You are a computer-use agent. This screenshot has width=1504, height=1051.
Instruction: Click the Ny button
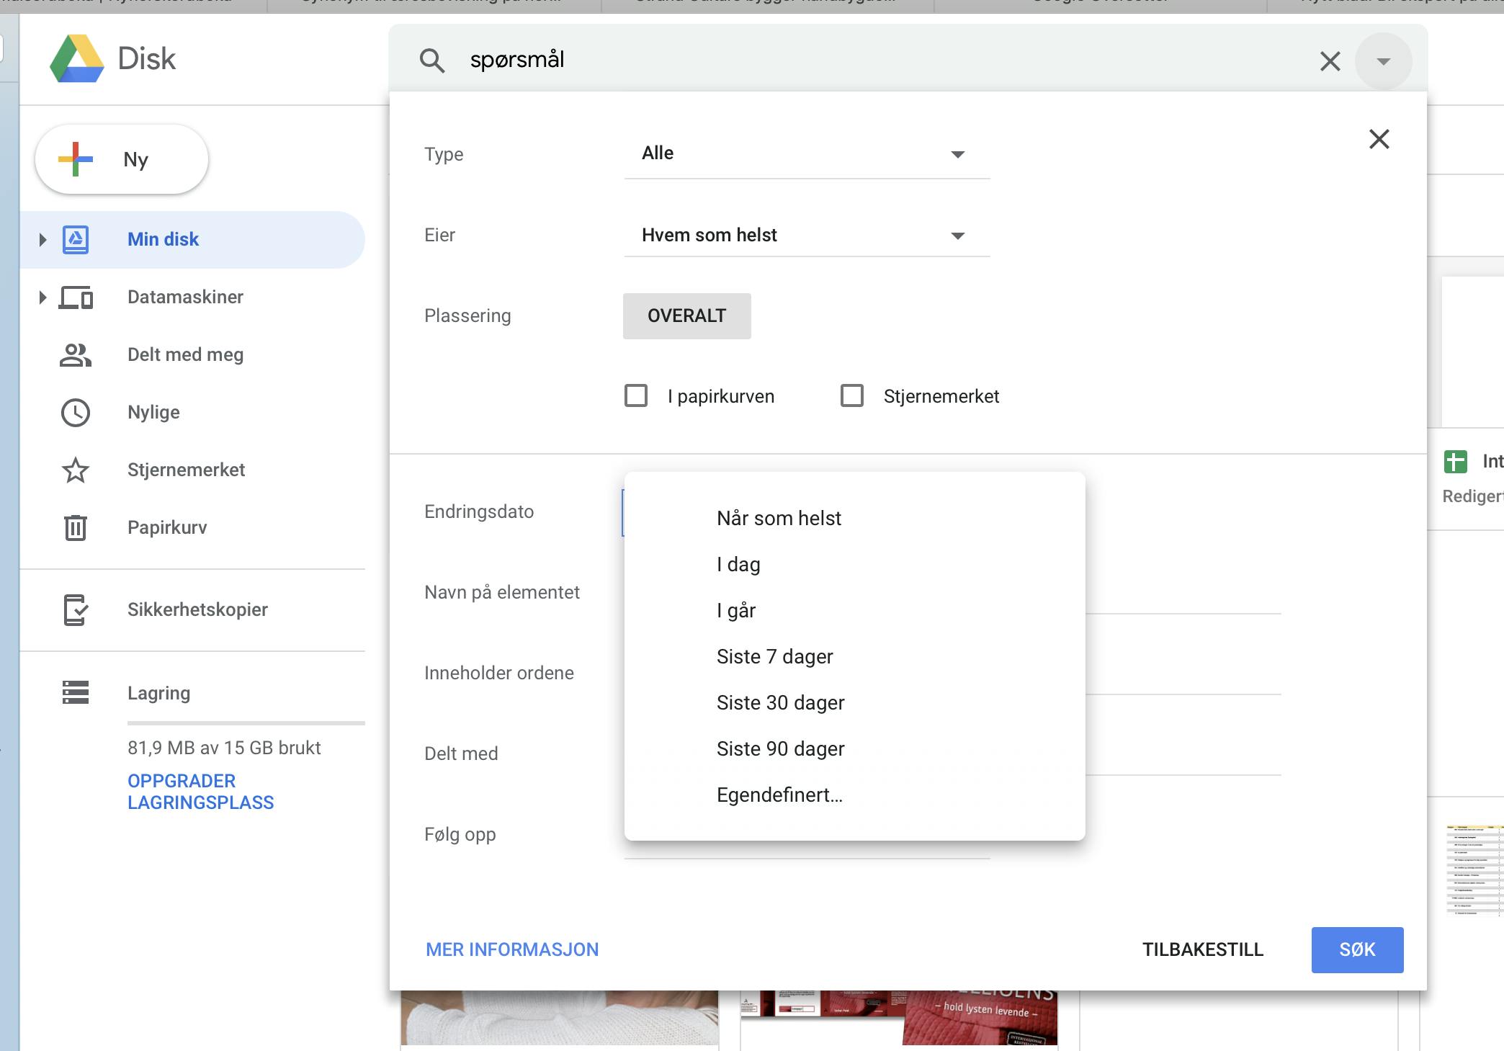[x=122, y=159]
